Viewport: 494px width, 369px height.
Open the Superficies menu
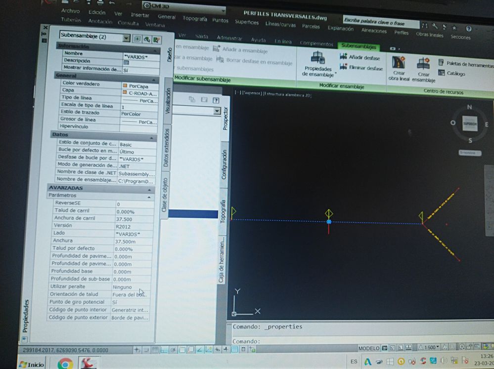coord(247,22)
